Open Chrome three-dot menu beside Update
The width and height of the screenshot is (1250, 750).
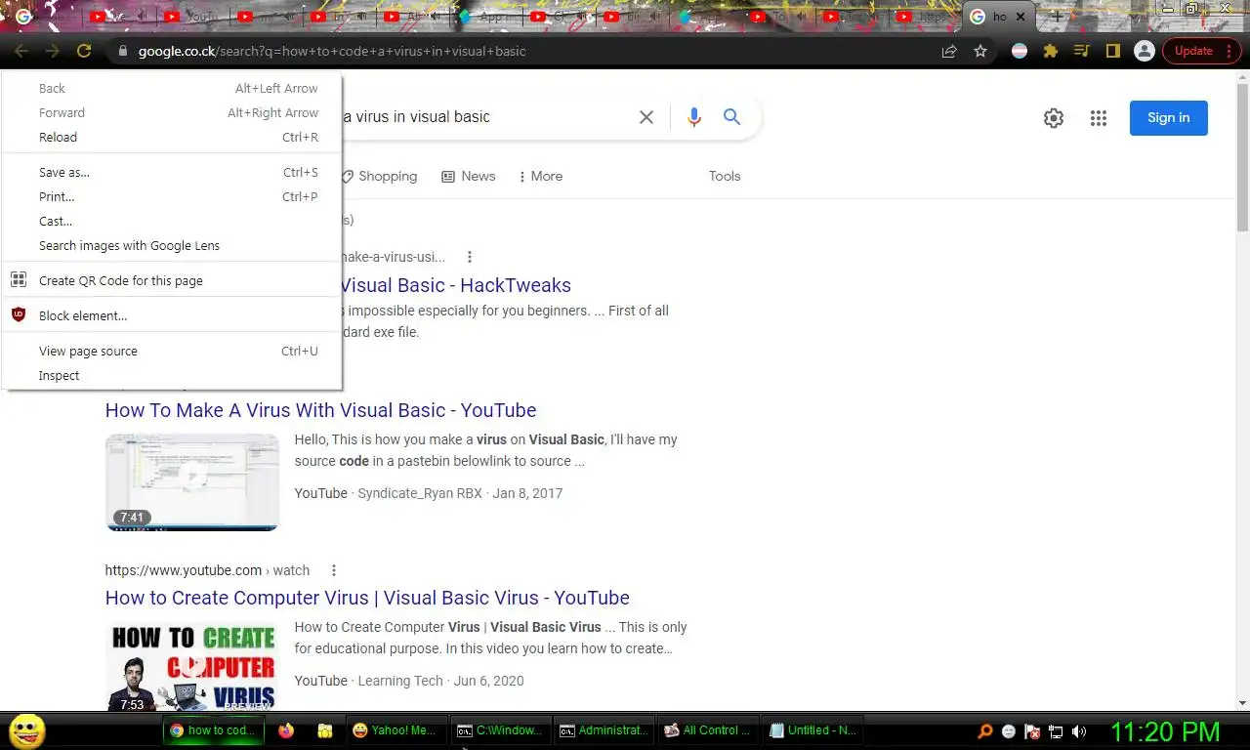pyautogui.click(x=1229, y=51)
